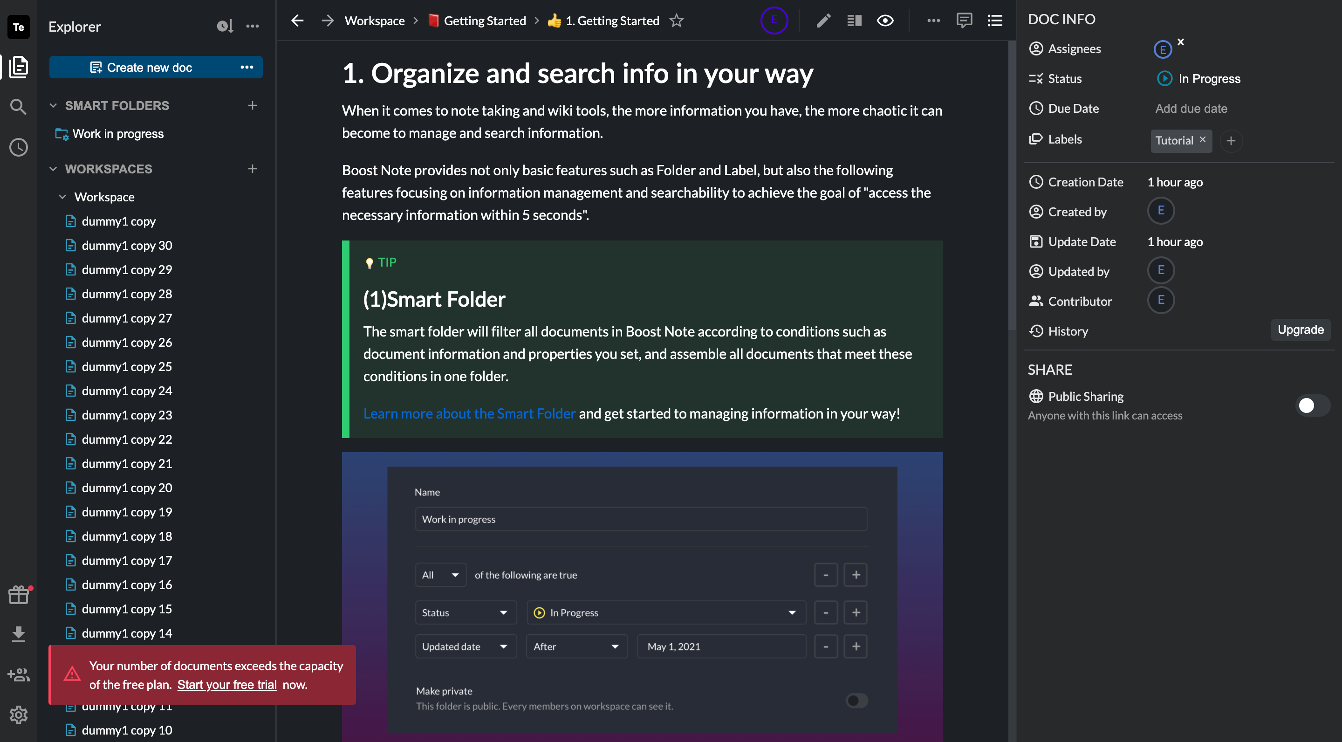
Task: Open settings gear in sidebar
Action: (x=18, y=715)
